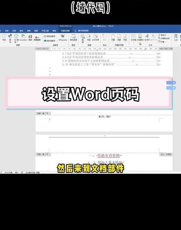The height and width of the screenshot is (230, 181).
Task: Select the Header & Footer (页眉和页脚) tab
Action: (65, 31)
